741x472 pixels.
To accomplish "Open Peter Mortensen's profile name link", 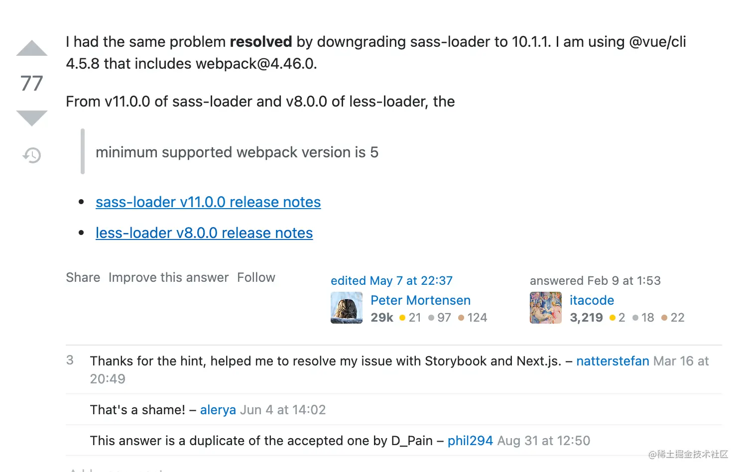I will [x=420, y=300].
